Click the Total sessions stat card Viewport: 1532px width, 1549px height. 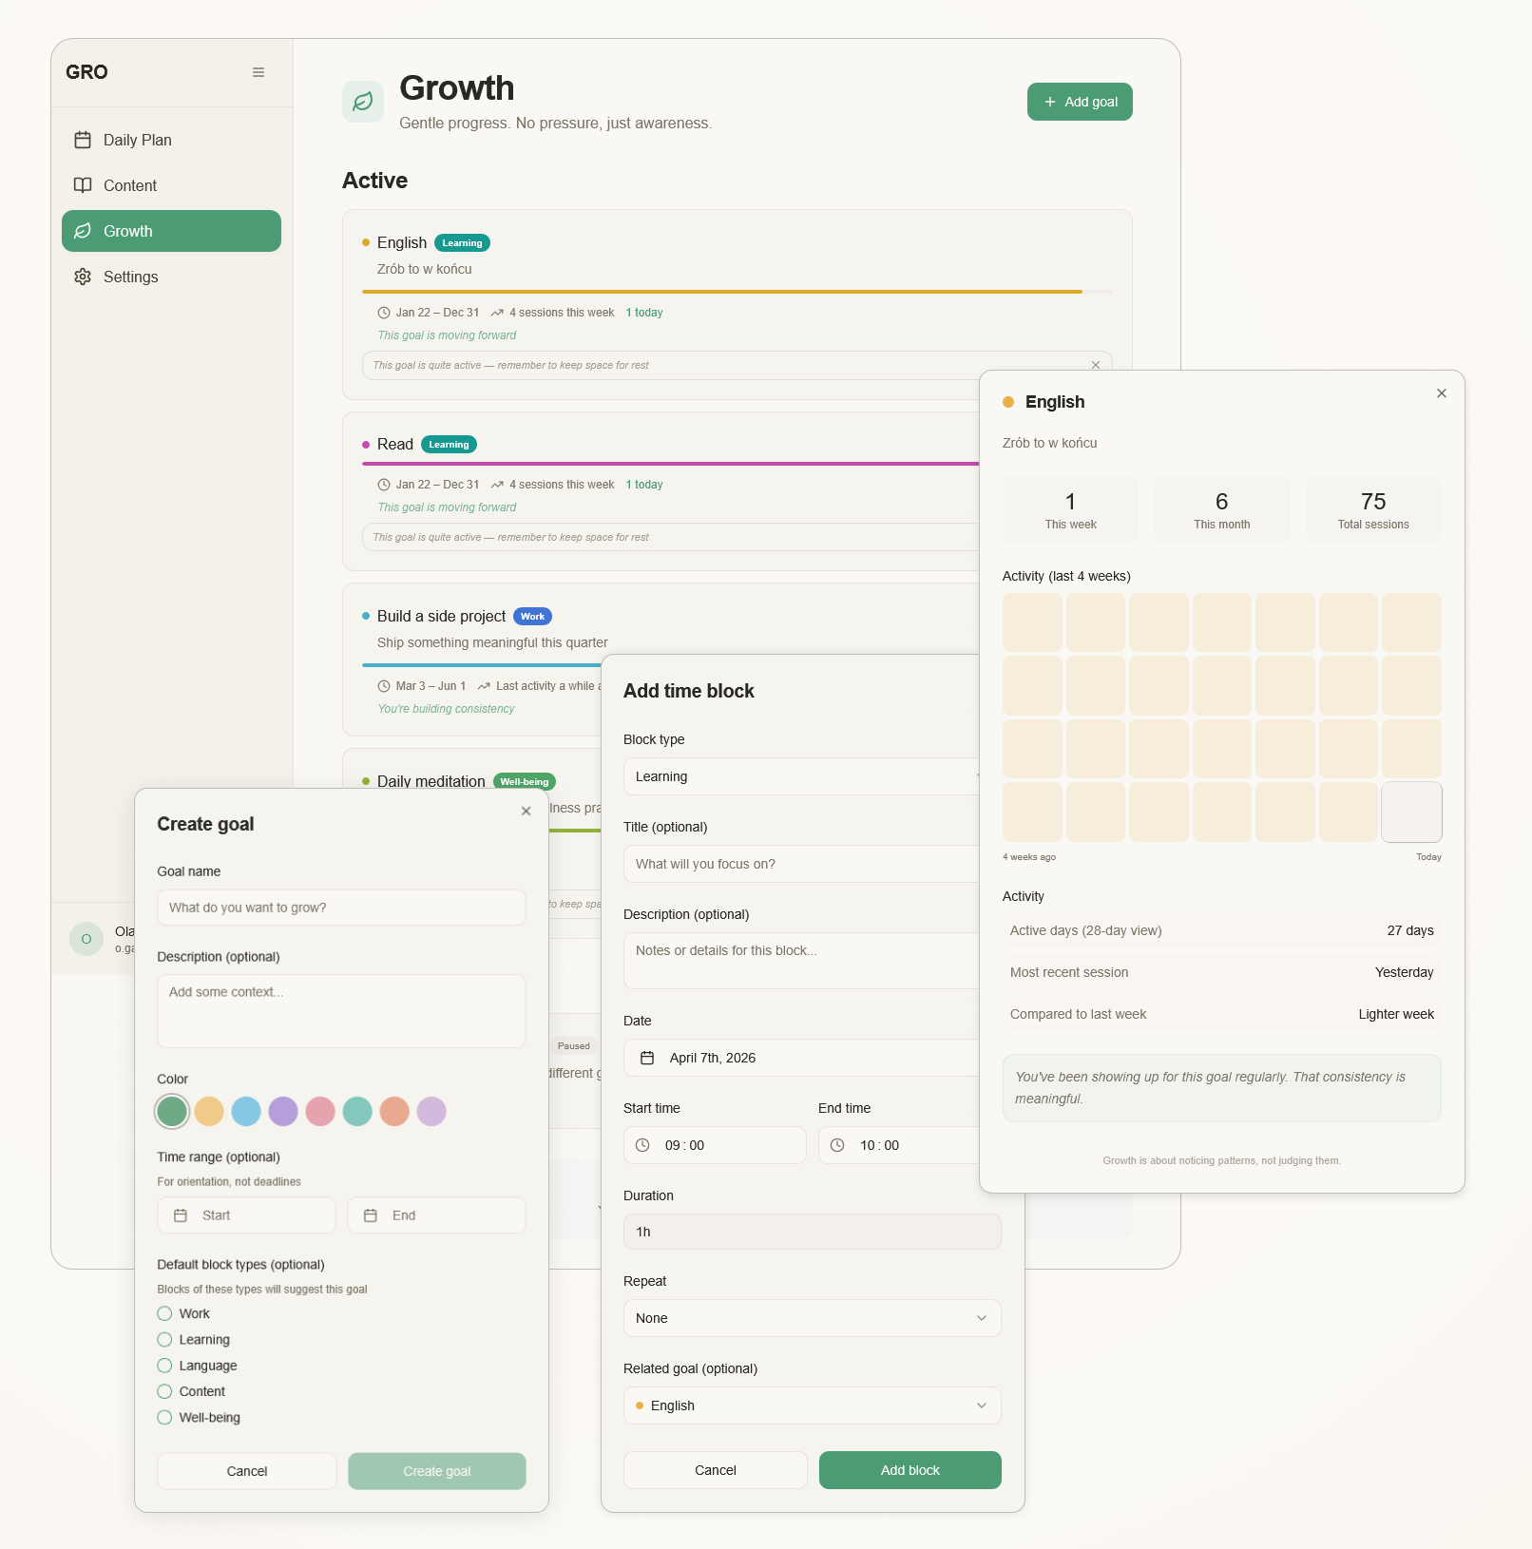(x=1373, y=509)
